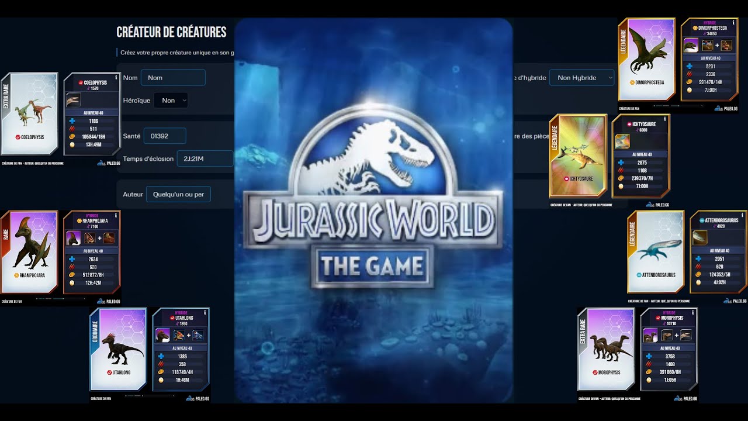Viewport: 748px width, 421px height.
Task: Click Morophysis coin value 391860/8H
Action: 670,372
